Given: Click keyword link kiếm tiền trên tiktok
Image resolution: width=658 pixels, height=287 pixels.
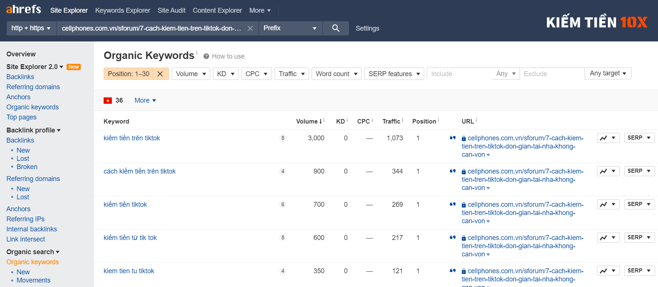Looking at the screenshot, I should coord(132,138).
